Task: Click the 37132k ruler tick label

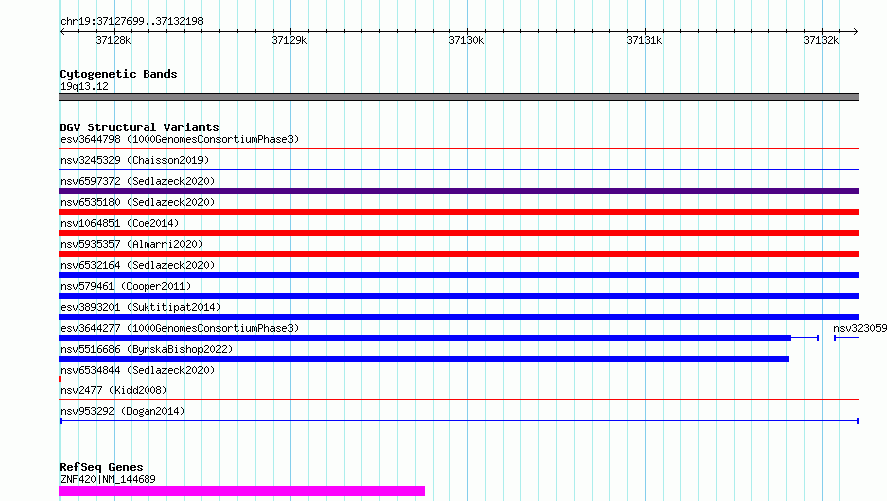Action: (821, 40)
